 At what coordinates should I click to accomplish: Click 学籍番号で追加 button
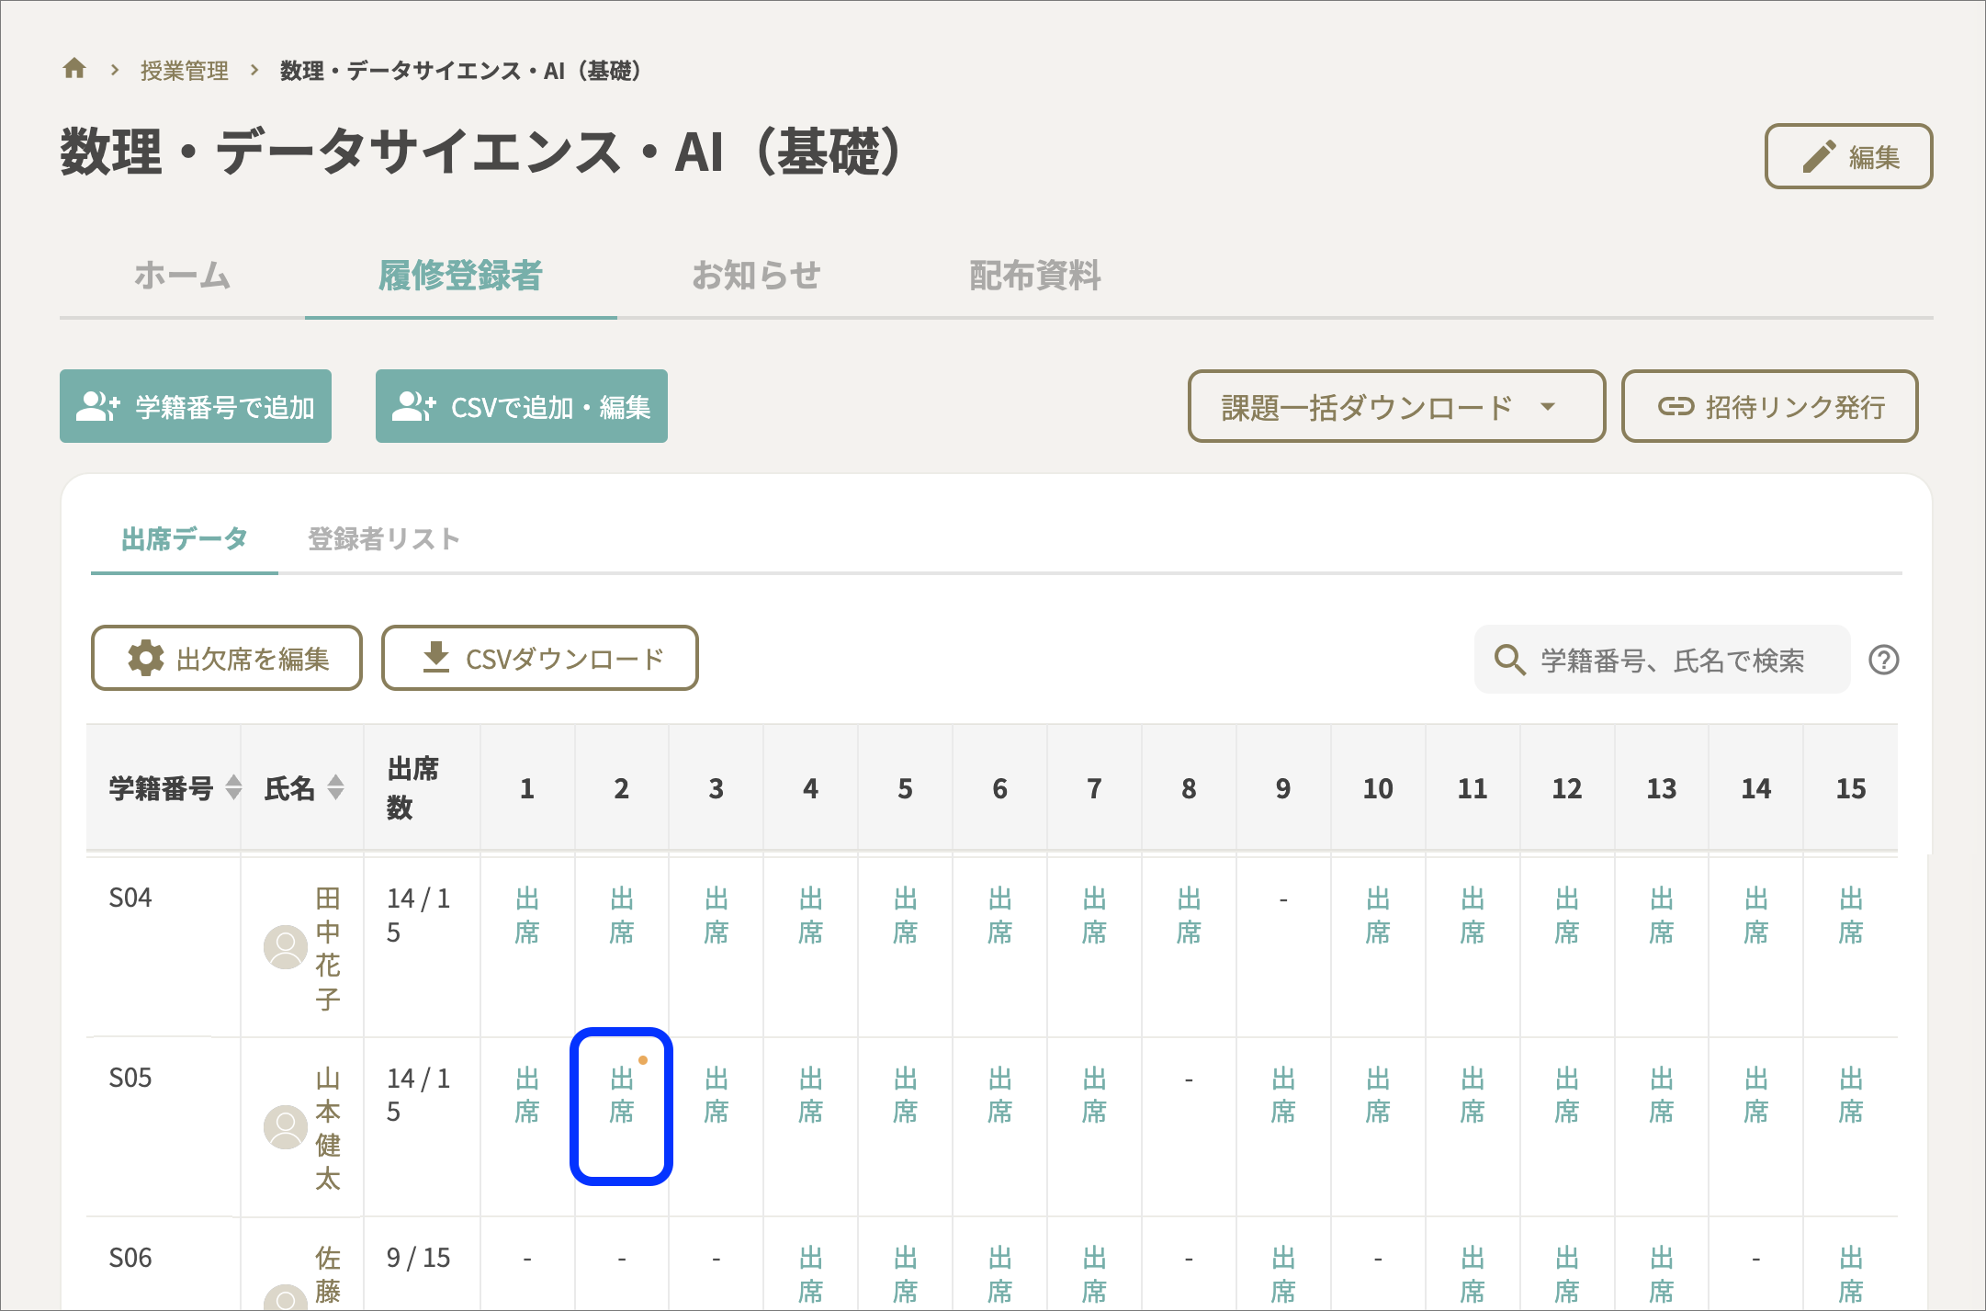pos(196,406)
